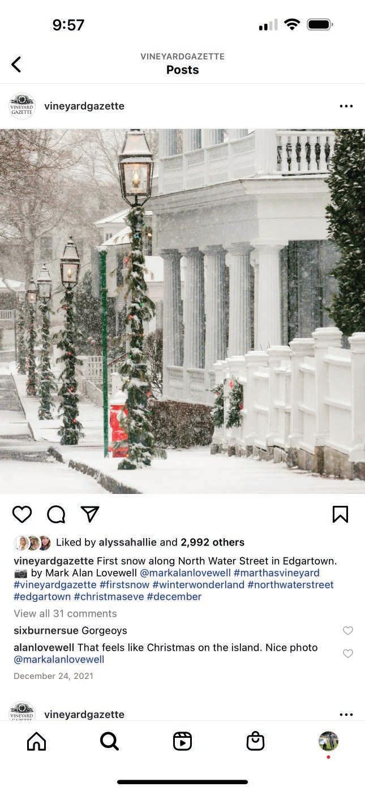View the list of 2,992 others who liked
365x791 pixels.
click(x=212, y=542)
